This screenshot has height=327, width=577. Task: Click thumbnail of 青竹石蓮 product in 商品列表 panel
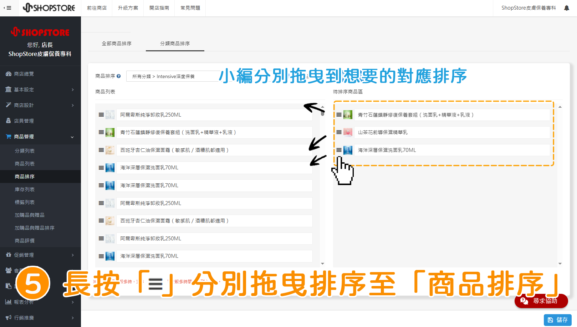pyautogui.click(x=110, y=132)
